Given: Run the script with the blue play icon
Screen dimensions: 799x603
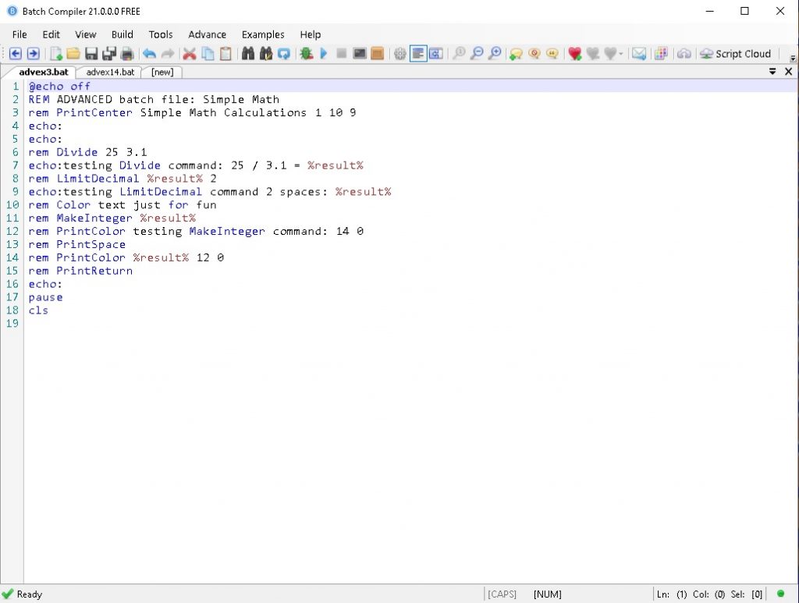Looking at the screenshot, I should (x=324, y=54).
